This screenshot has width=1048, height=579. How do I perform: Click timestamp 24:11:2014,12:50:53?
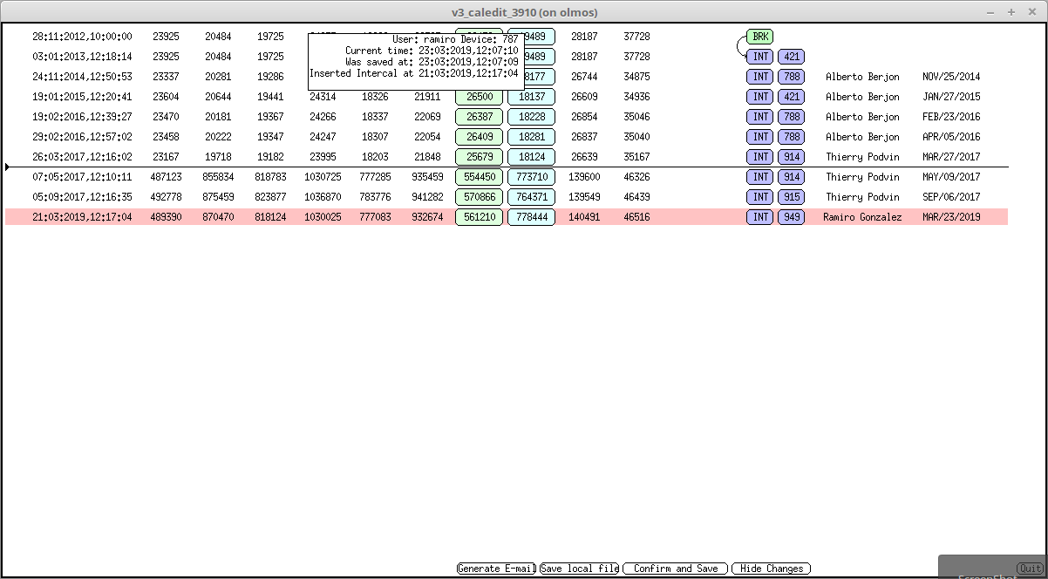pos(83,77)
